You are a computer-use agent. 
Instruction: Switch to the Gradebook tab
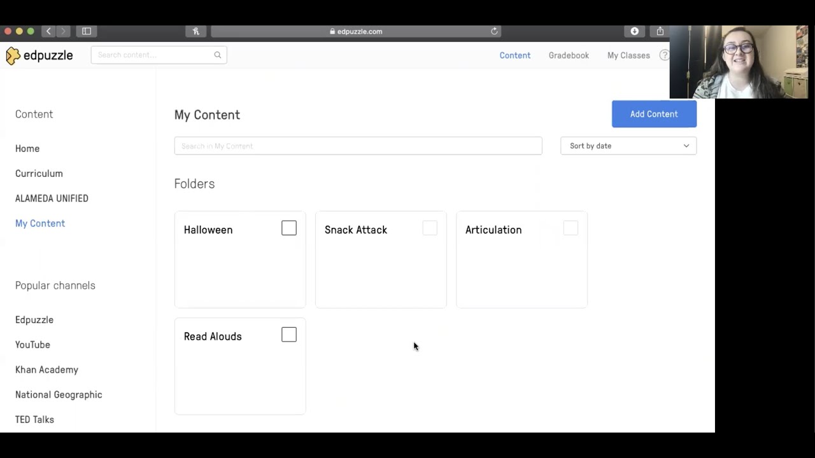(x=569, y=55)
